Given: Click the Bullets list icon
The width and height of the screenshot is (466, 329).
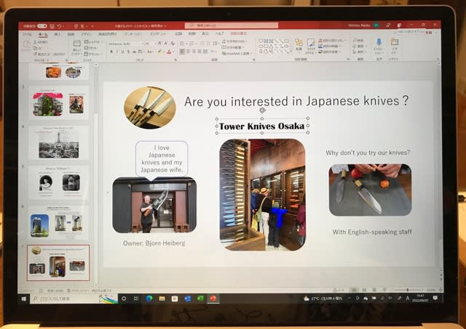Looking at the screenshot, I should [183, 44].
